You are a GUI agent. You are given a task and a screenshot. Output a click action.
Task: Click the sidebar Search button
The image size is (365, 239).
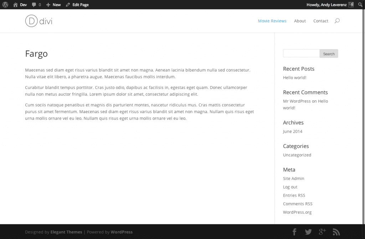tap(329, 54)
